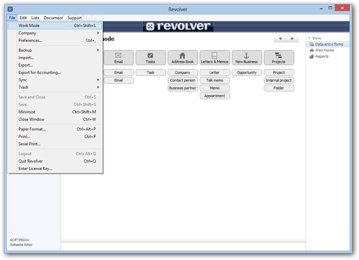
Task: Collapse the View section triangle
Action: click(309, 38)
